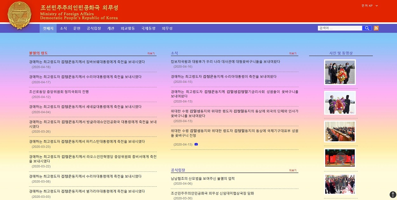Open 외국의 단체와 인사가 꽃바구니 article

235,114
